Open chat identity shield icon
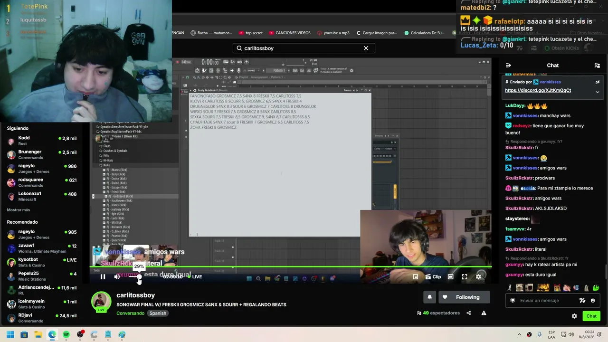 point(513,300)
